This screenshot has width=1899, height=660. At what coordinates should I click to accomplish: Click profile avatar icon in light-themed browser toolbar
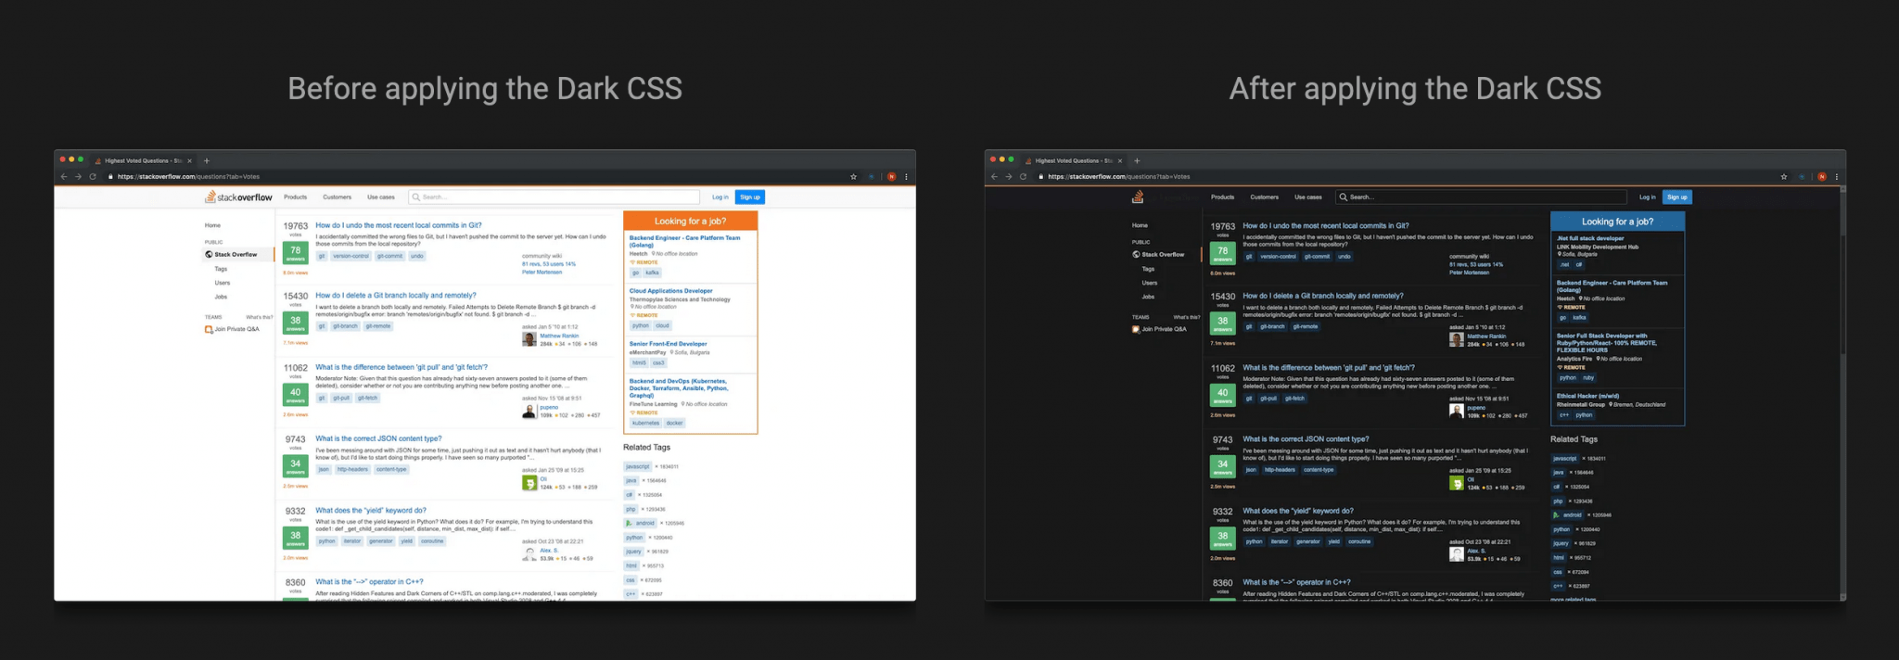[891, 176]
